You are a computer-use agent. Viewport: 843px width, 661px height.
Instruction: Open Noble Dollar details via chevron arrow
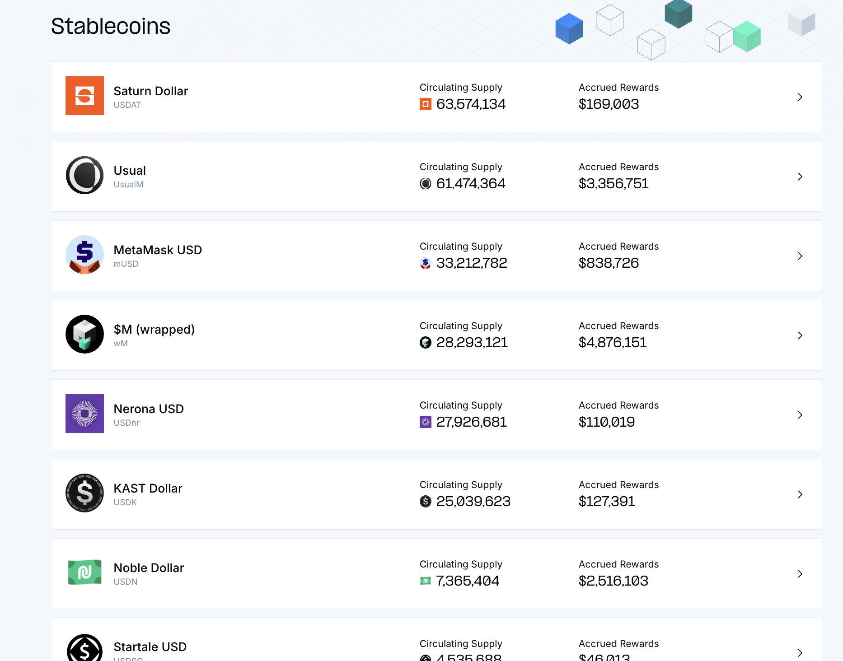click(x=800, y=574)
